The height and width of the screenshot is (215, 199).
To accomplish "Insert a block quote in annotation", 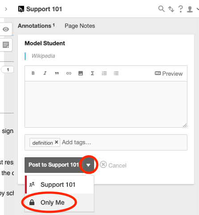I will click(x=57, y=73).
